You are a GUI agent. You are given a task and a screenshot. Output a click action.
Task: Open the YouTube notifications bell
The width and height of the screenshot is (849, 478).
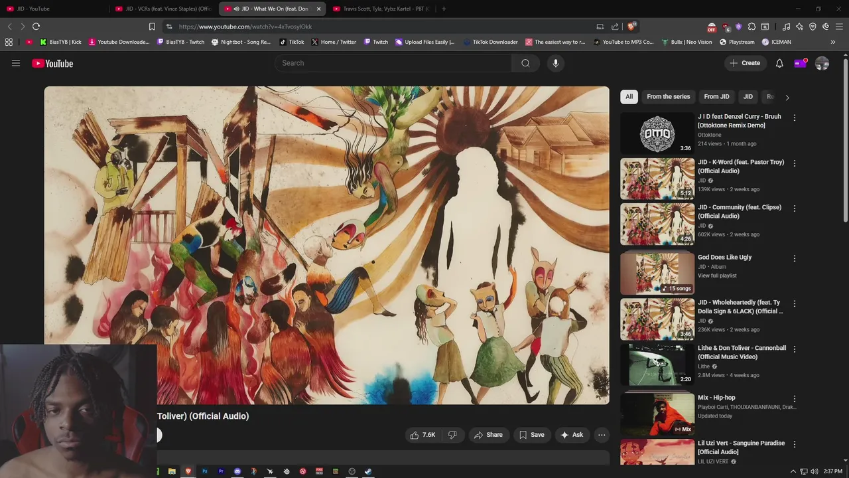[x=779, y=63]
